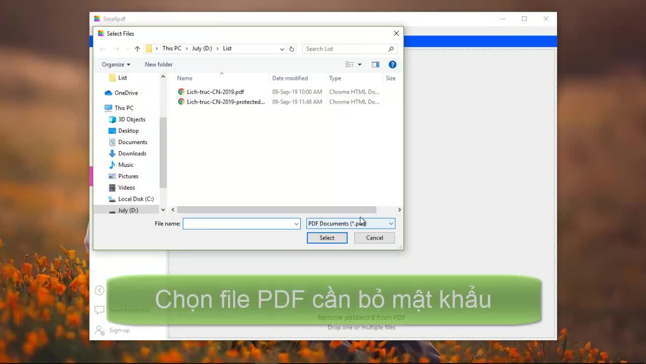Click New folder button
Screen dimensions: 646x364
coord(159,64)
